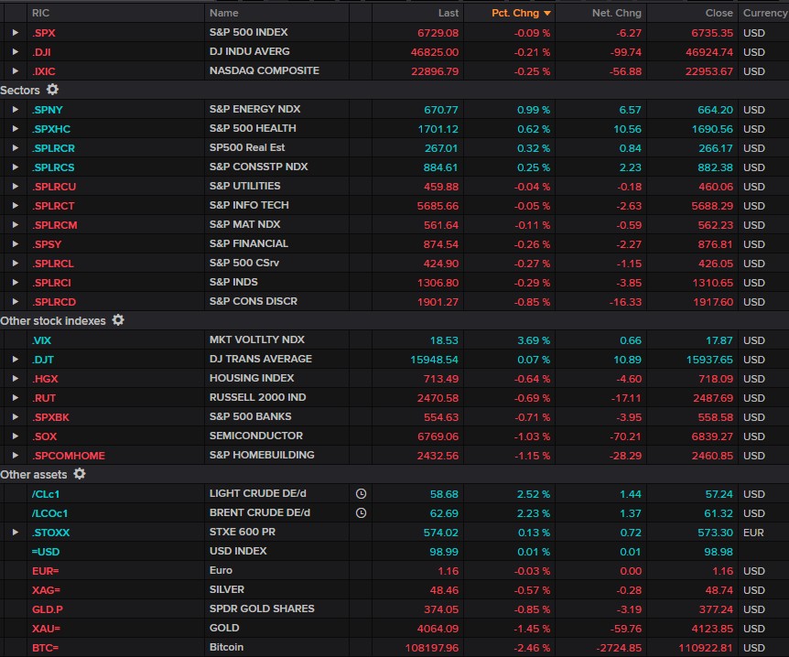Expand the .SPX row arrow
This screenshot has height=657, width=789.
tap(15, 32)
